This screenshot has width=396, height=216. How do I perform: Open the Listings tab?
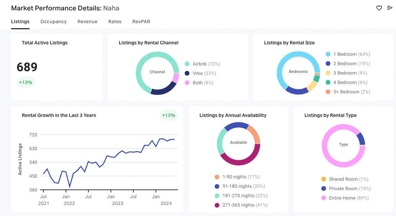click(x=20, y=22)
